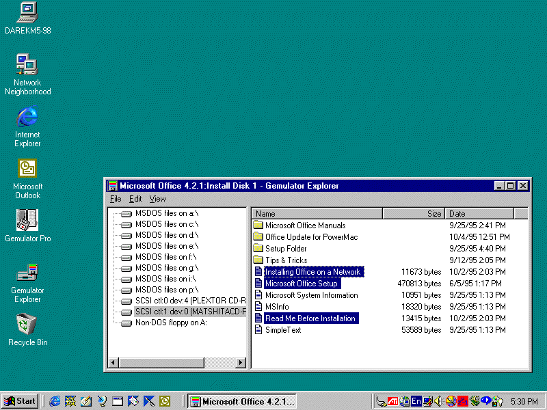The width and height of the screenshot is (547, 410).
Task: Open the View menu
Action: (157, 199)
